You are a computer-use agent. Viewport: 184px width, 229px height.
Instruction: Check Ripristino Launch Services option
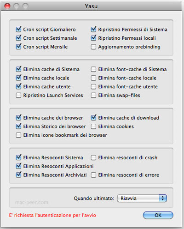point(18,95)
